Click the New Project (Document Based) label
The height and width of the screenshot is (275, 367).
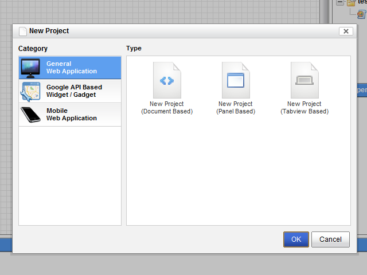click(167, 108)
